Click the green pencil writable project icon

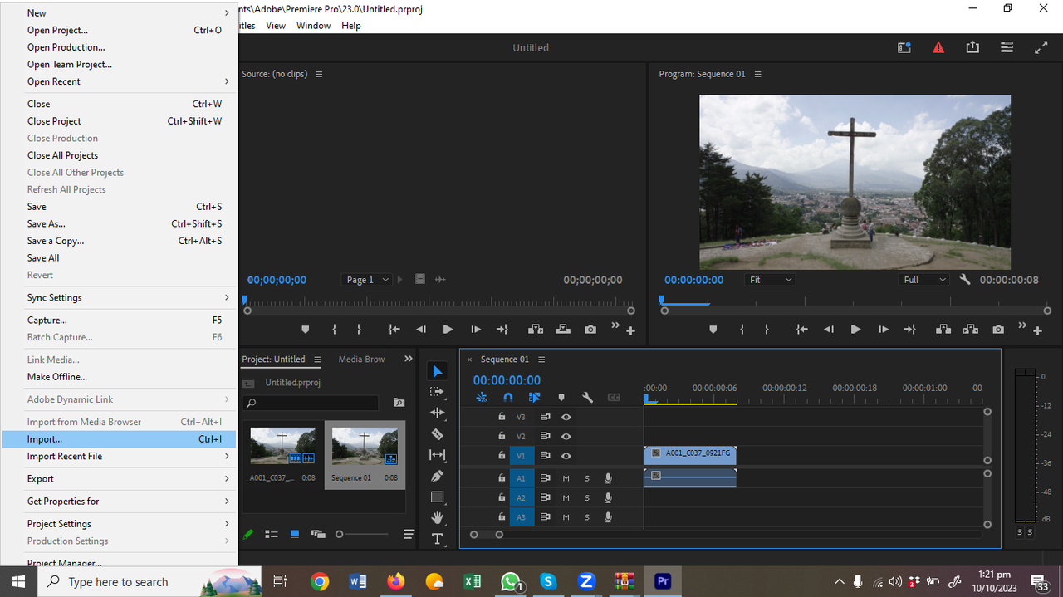248,535
